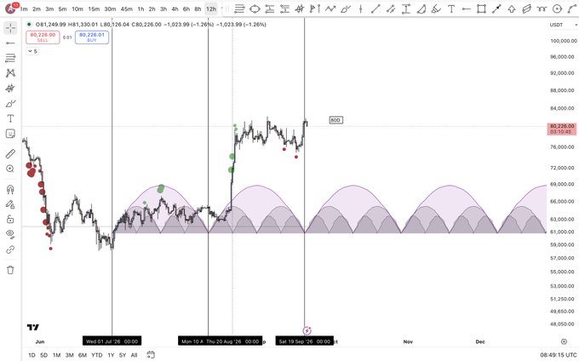Open timezone menu at 08:49:15 UTC
579x361 pixels.
click(559, 355)
